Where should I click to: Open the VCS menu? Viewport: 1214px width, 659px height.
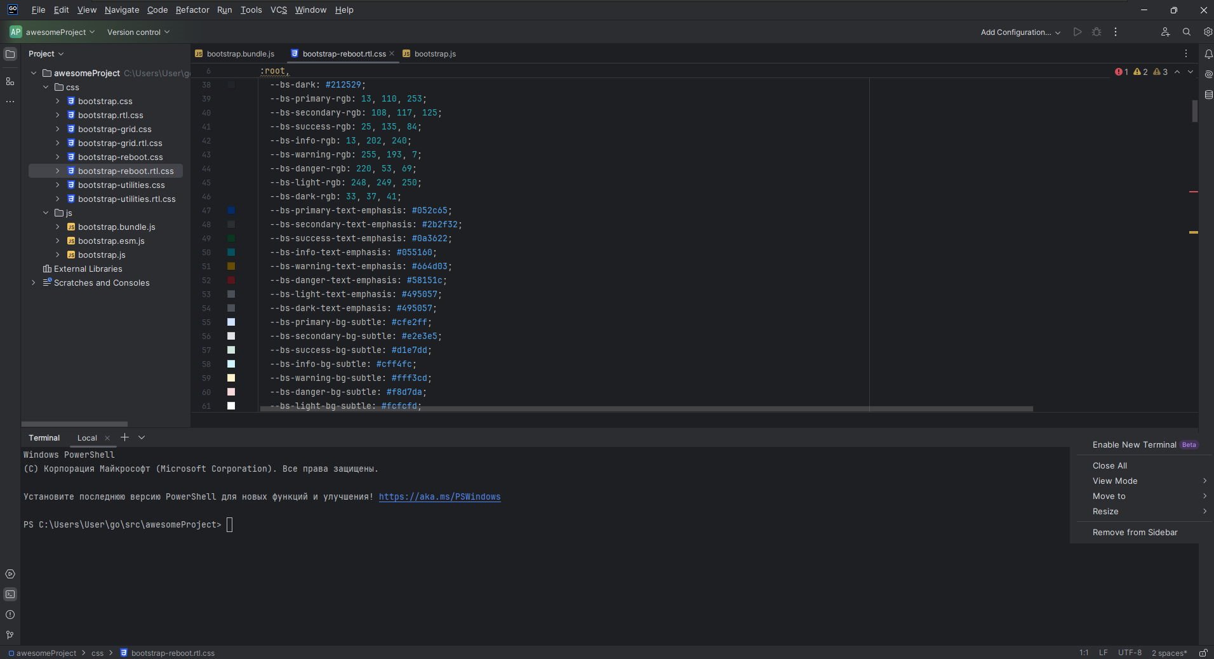279,10
